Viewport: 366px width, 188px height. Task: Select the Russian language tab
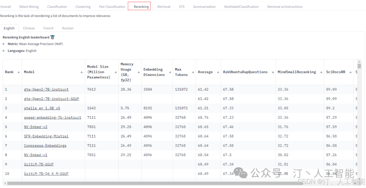pyautogui.click(x=68, y=28)
